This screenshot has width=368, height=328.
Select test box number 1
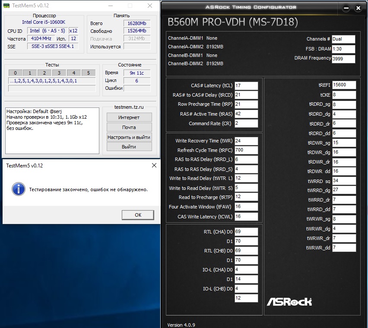coord(30,73)
